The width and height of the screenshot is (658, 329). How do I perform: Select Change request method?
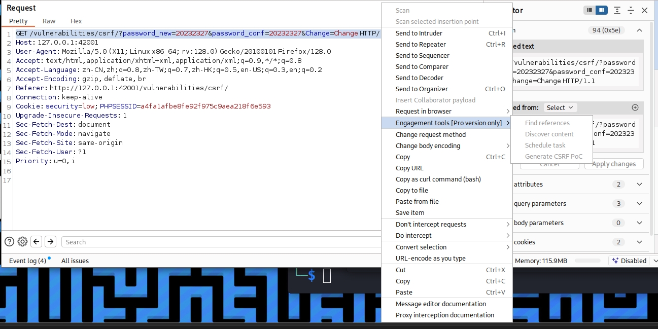coord(446,135)
